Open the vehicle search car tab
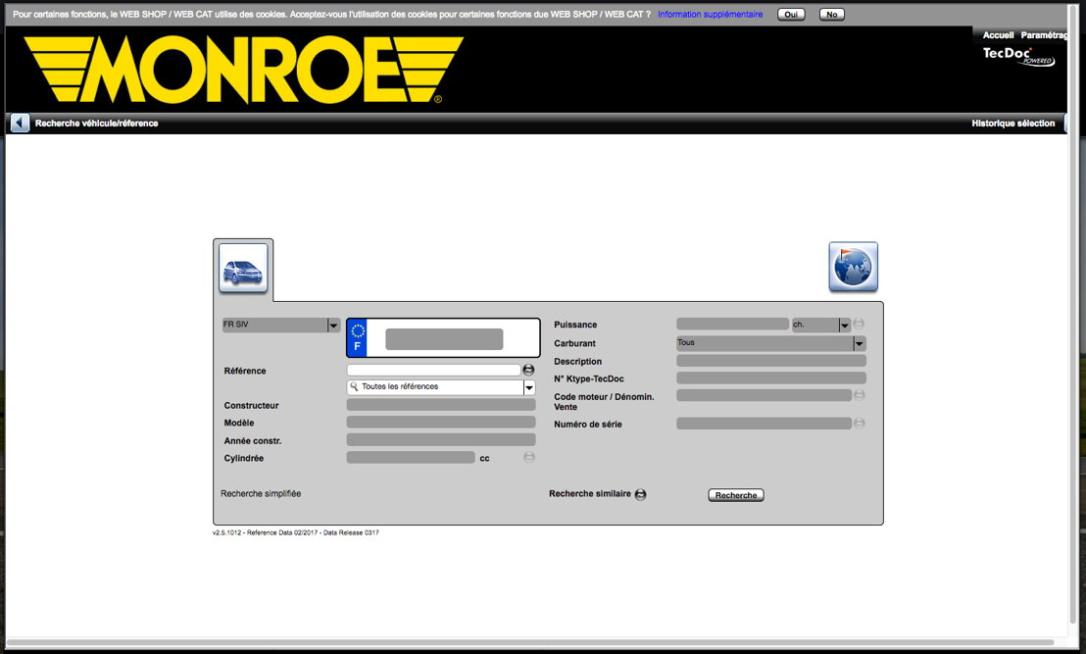 243,268
